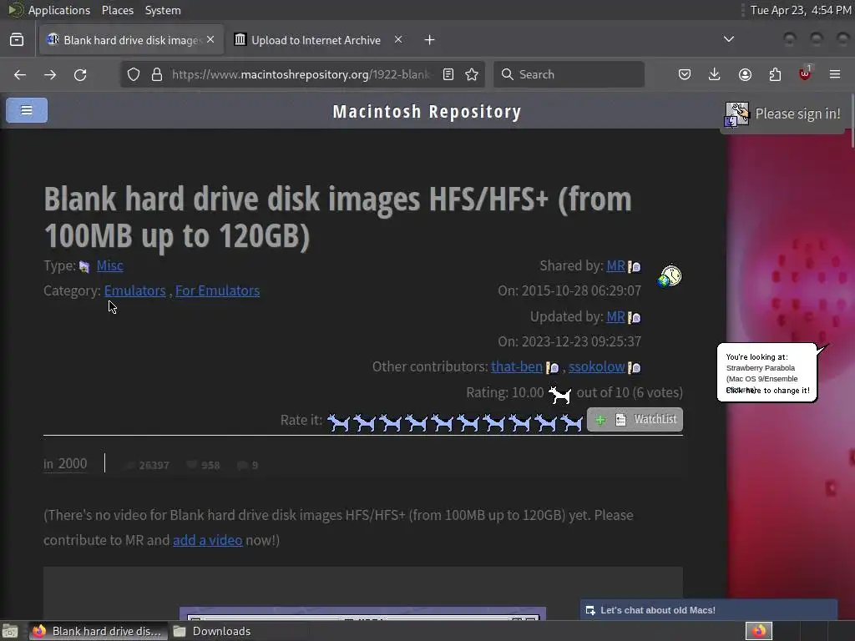Add to WatchList
This screenshot has width=855, height=641.
[635, 419]
